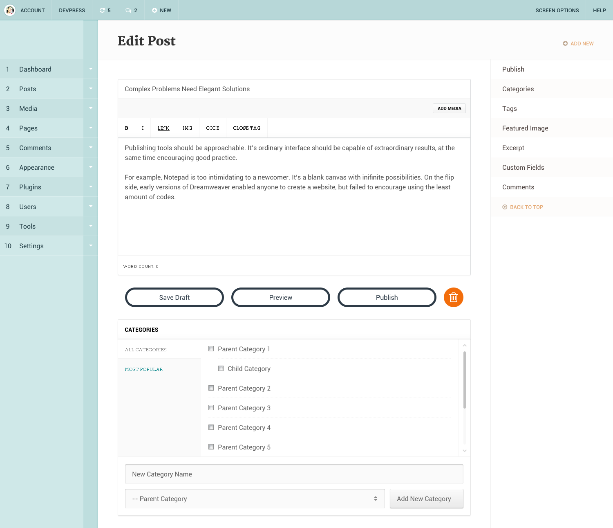Click the categories scrollbar up arrow
The width and height of the screenshot is (613, 528).
[465, 346]
